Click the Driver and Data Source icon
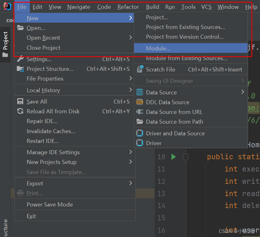Image resolution: width=260 pixels, height=237 pixels. click(x=140, y=133)
